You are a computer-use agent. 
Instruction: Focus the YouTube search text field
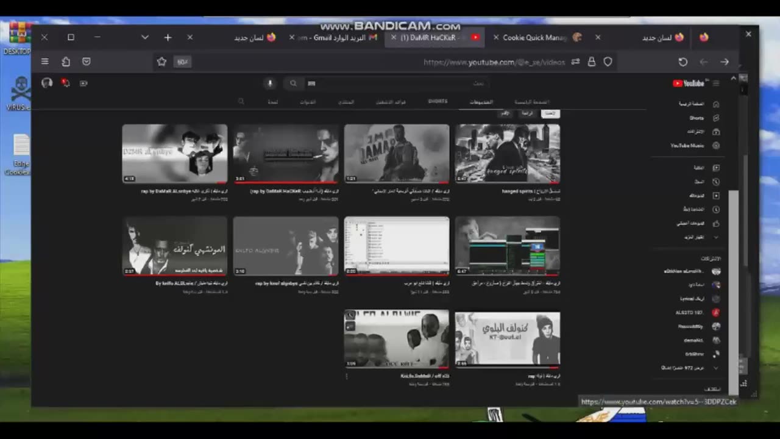click(x=396, y=83)
